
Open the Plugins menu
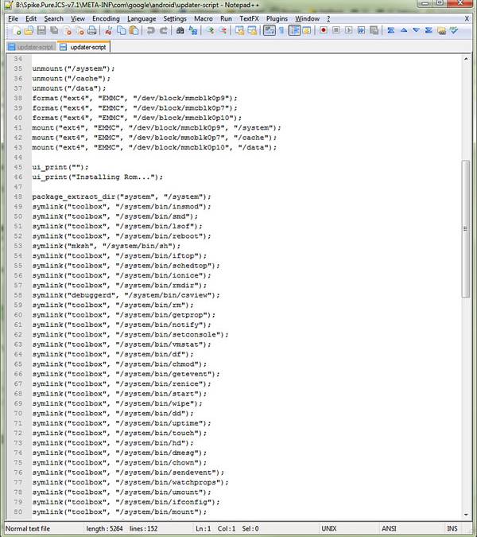277,19
